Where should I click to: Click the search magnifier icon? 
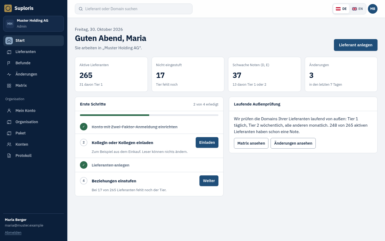[81, 9]
